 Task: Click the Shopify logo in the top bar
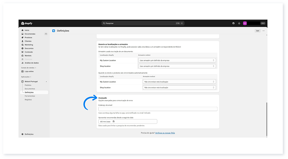(26, 23)
